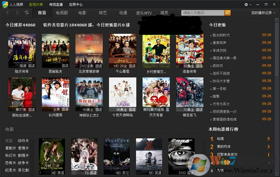Open the BD 英语 movie poster
Screen dimensions: 280x177
(149, 157)
